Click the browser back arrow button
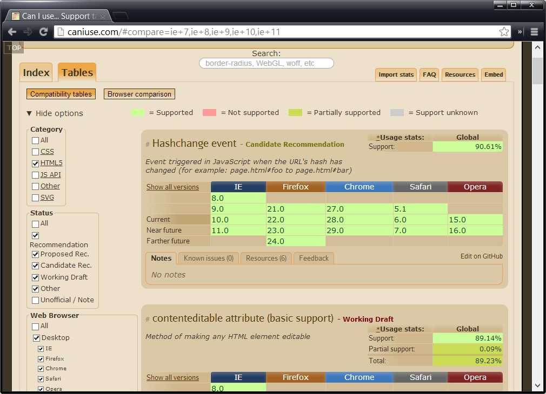546x394 pixels. (12, 32)
